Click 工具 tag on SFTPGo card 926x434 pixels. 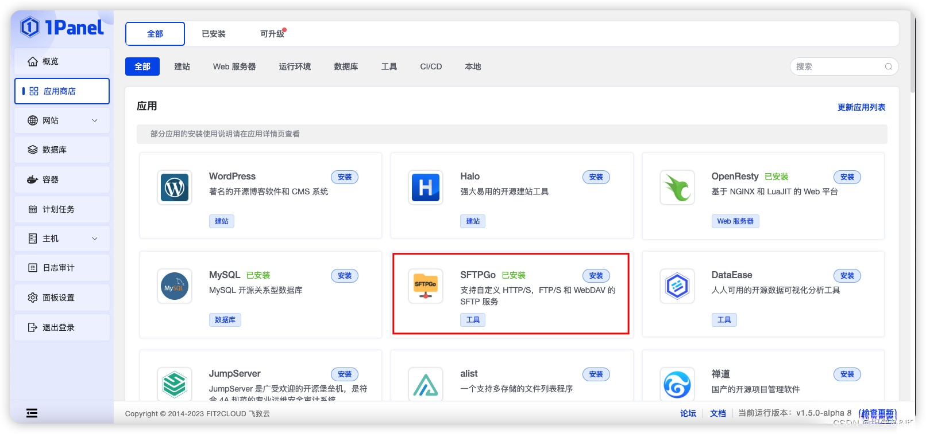tap(473, 320)
